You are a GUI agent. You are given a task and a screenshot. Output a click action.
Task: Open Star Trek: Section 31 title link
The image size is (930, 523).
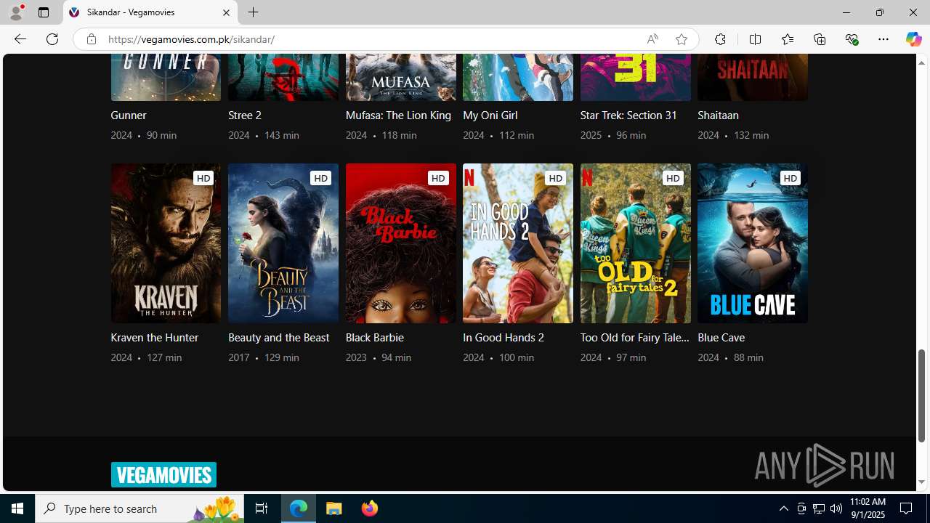tap(628, 115)
